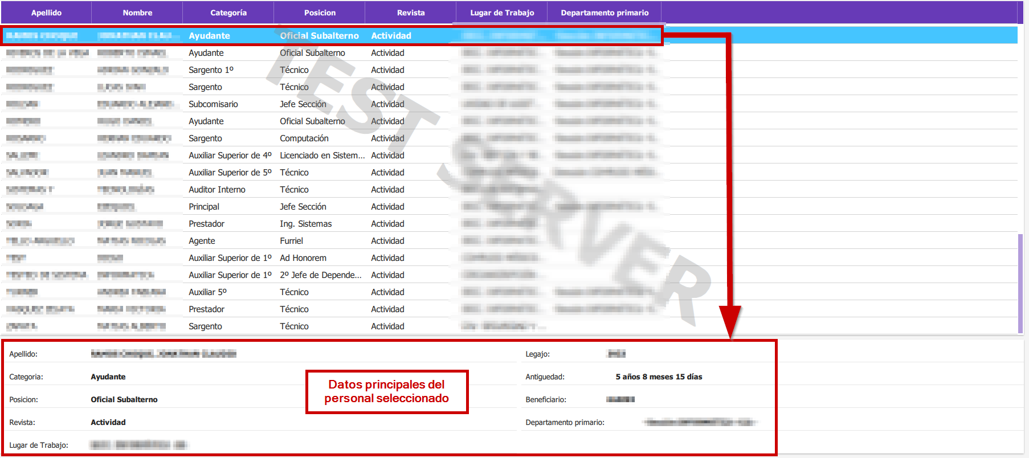Choose the row with Computación position

(304, 138)
